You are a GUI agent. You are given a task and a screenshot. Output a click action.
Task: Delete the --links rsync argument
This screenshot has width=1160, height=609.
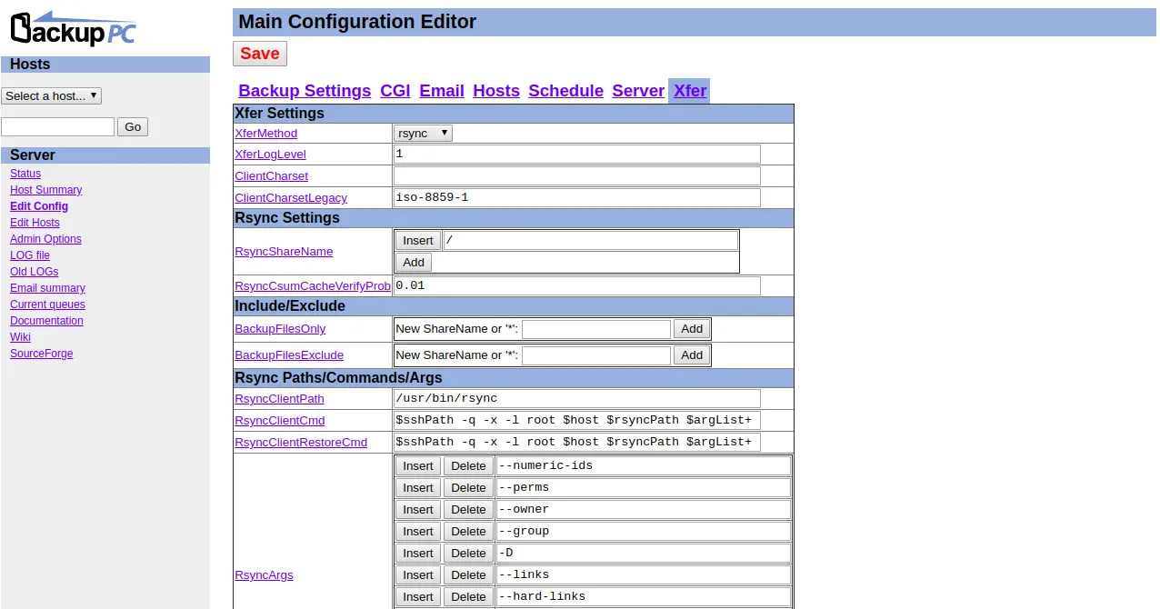(x=469, y=575)
